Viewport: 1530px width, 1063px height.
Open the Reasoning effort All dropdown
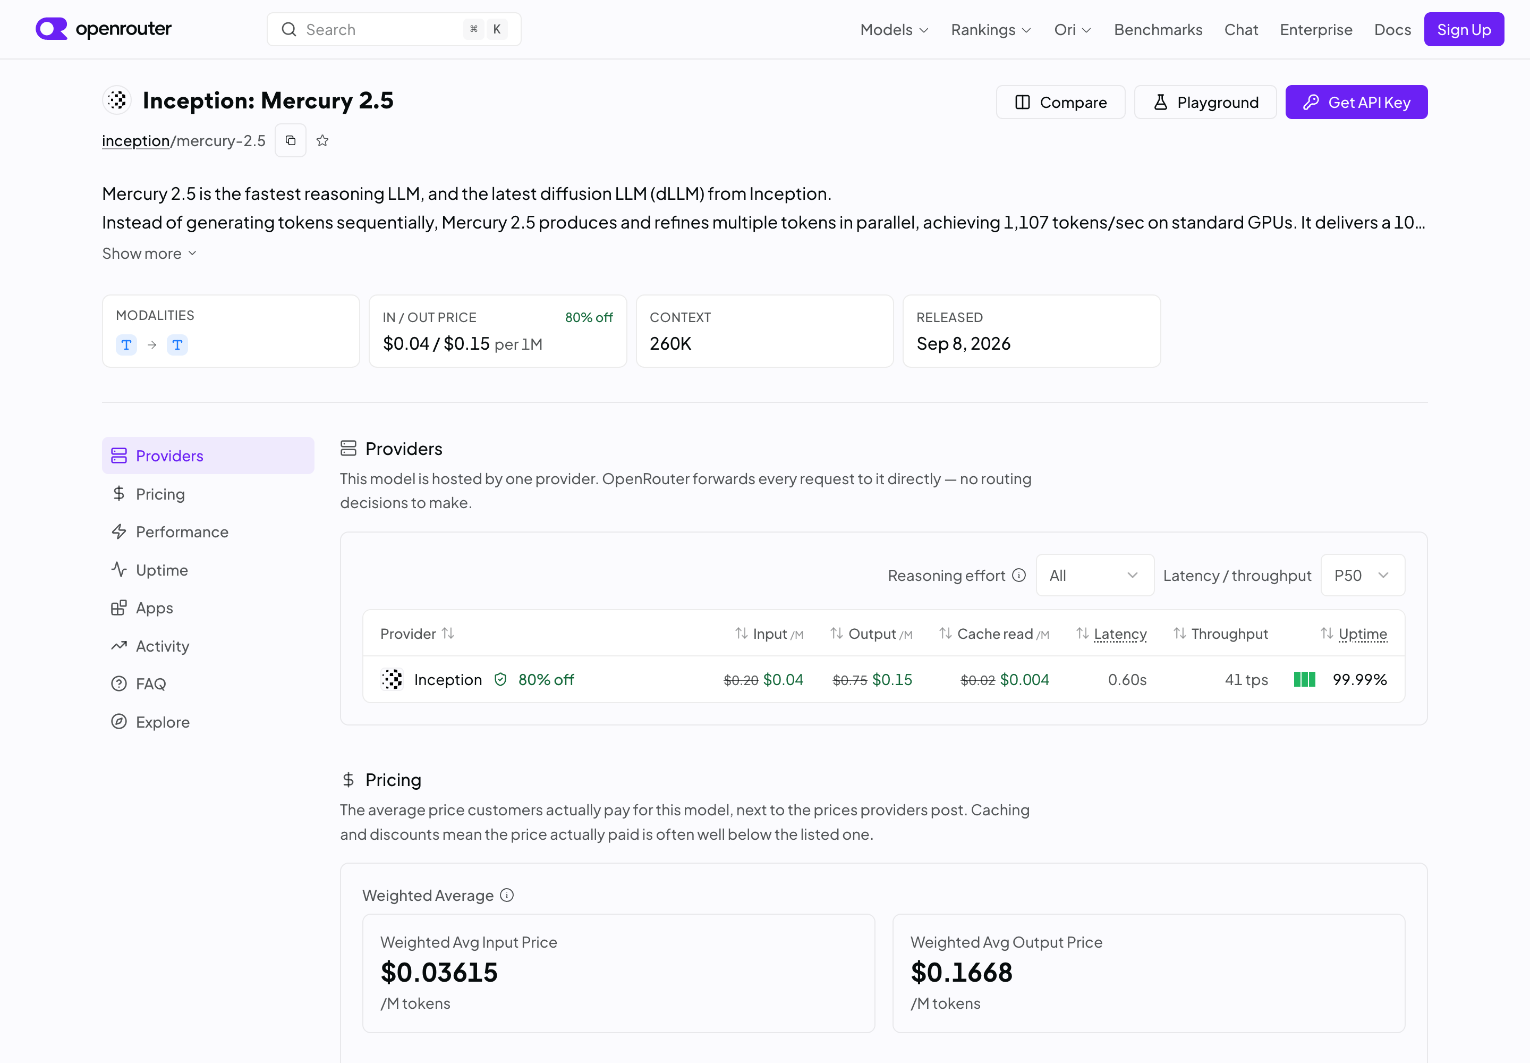pyautogui.click(x=1094, y=575)
